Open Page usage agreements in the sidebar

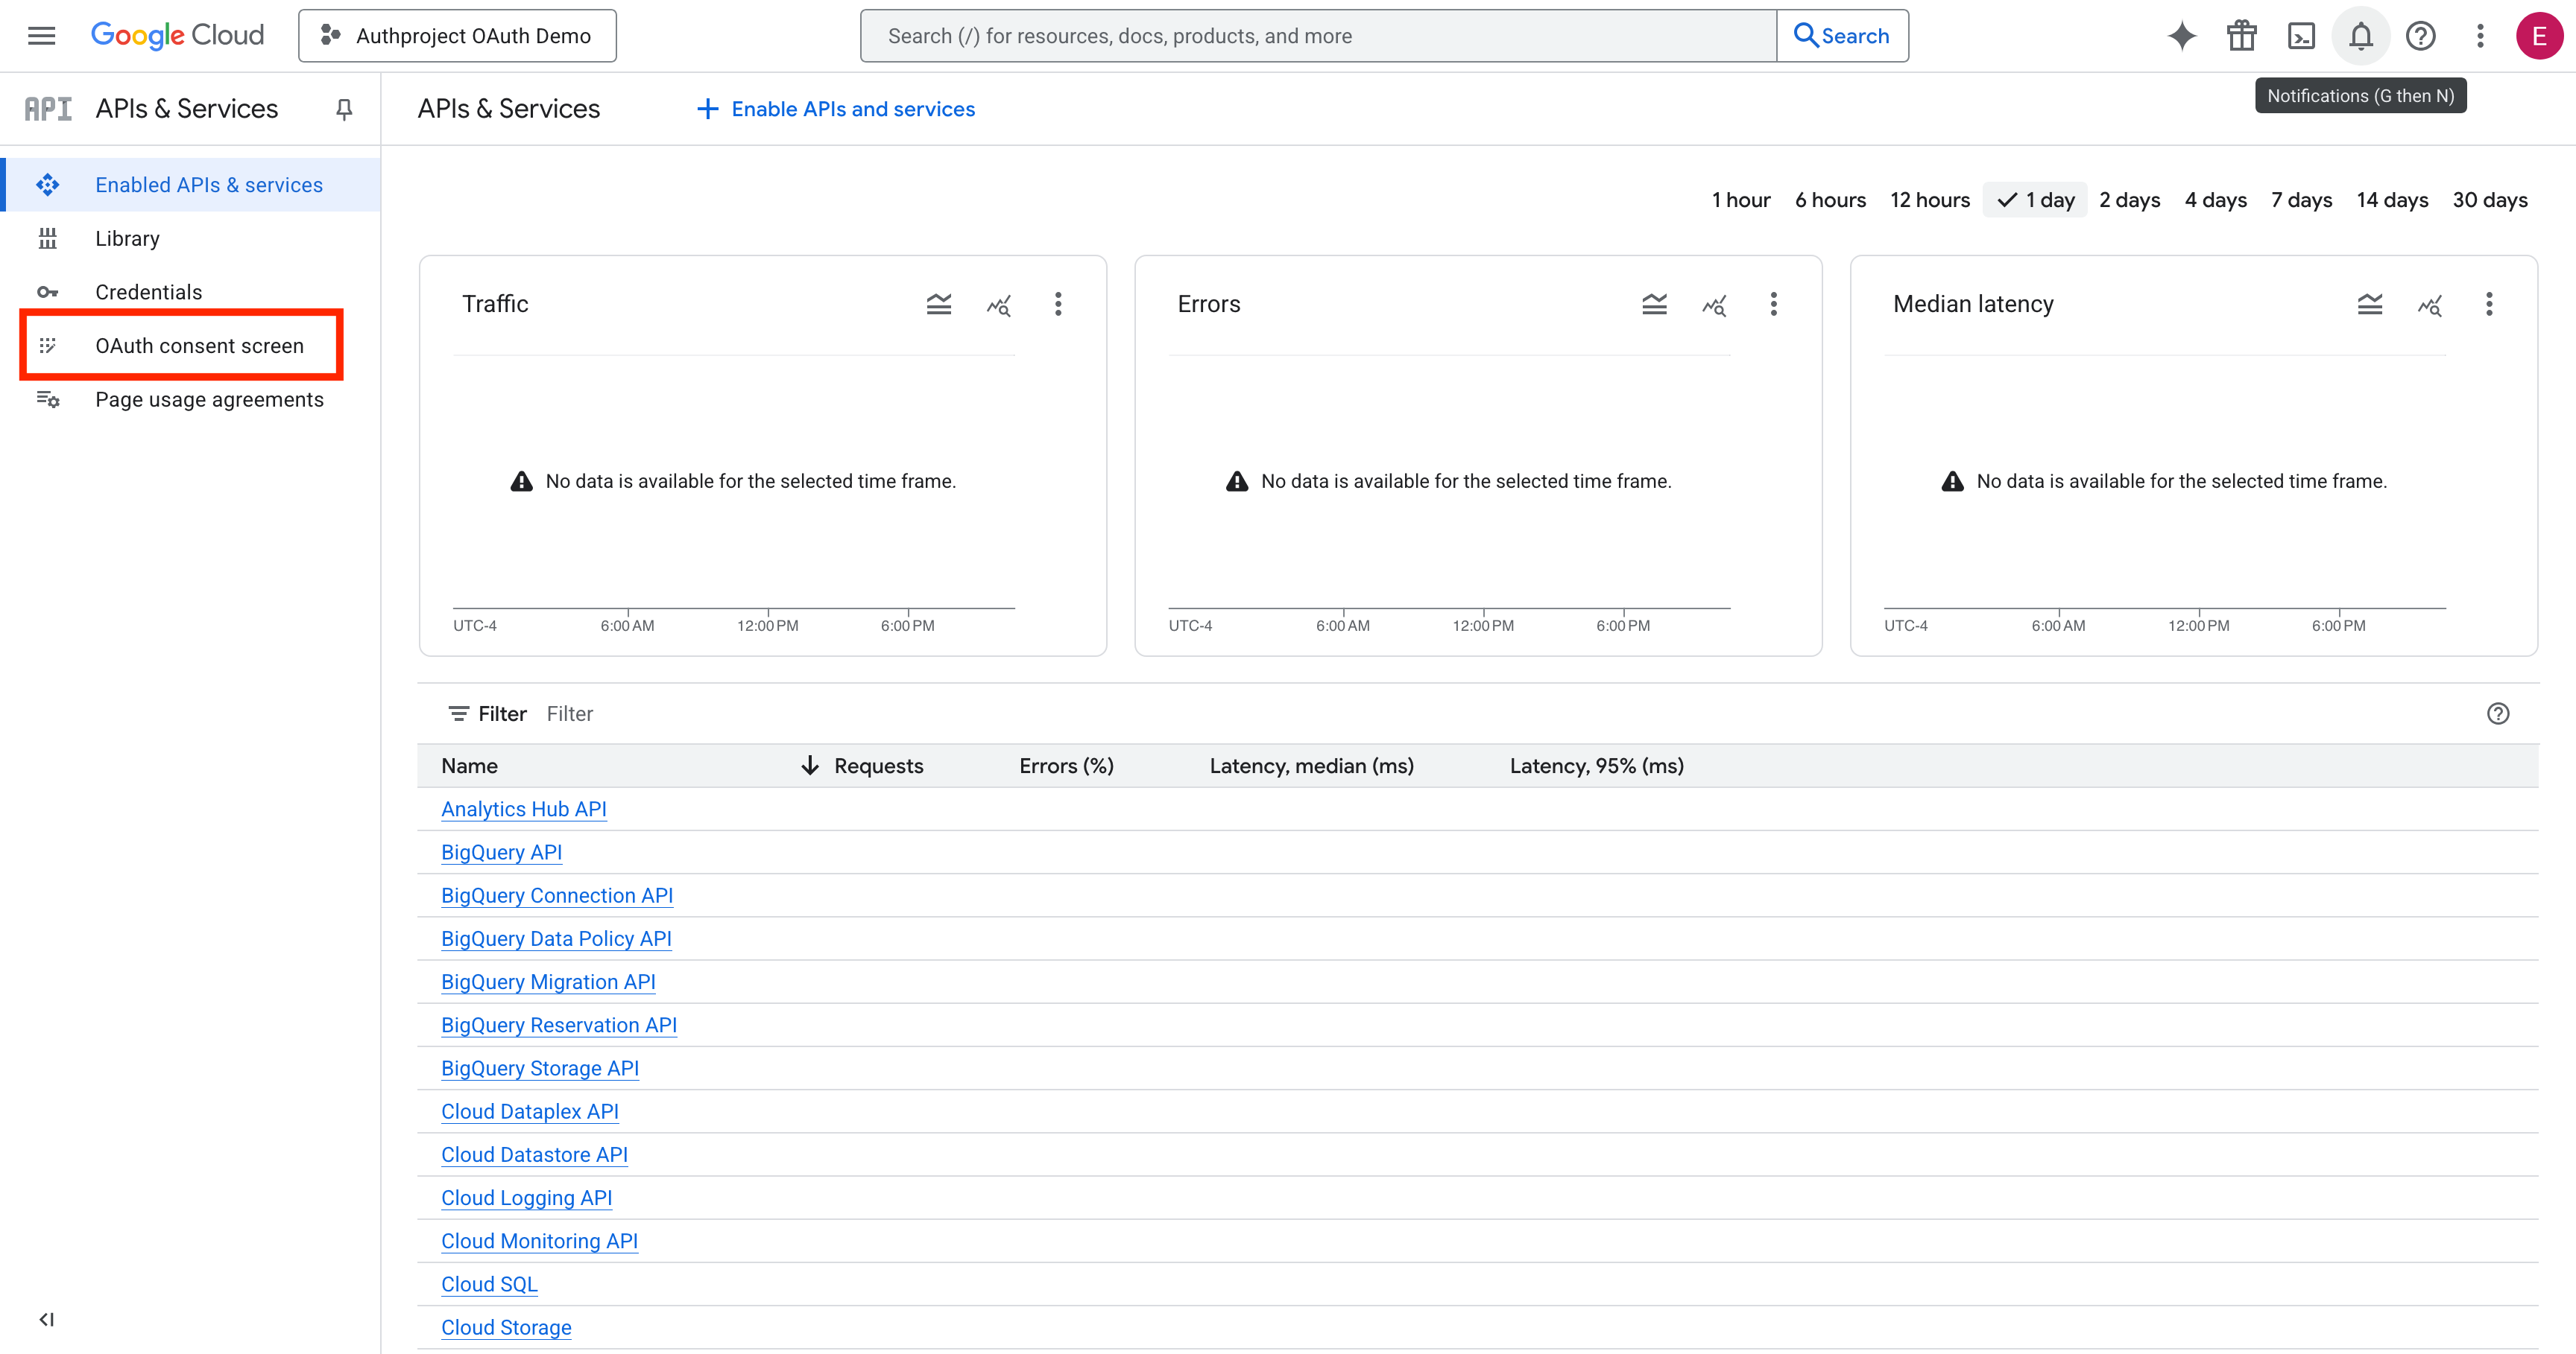click(x=209, y=400)
